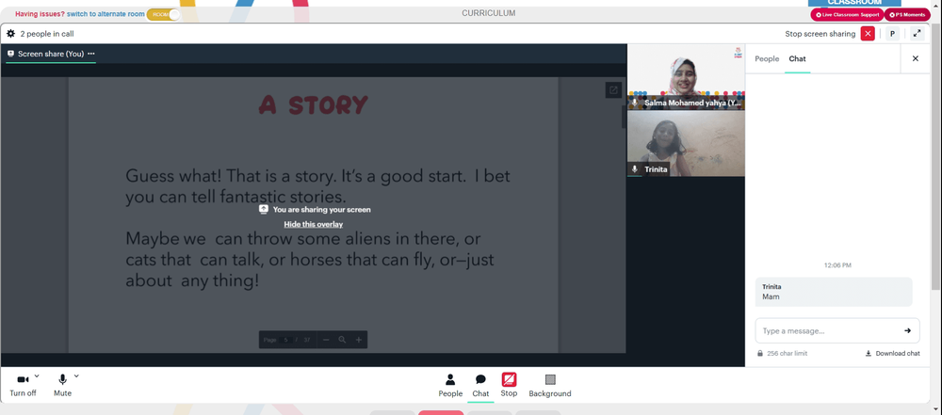Viewport: 942px width, 415px height.
Task: Click Trinita's chat message 'Mam'
Action: (x=834, y=292)
